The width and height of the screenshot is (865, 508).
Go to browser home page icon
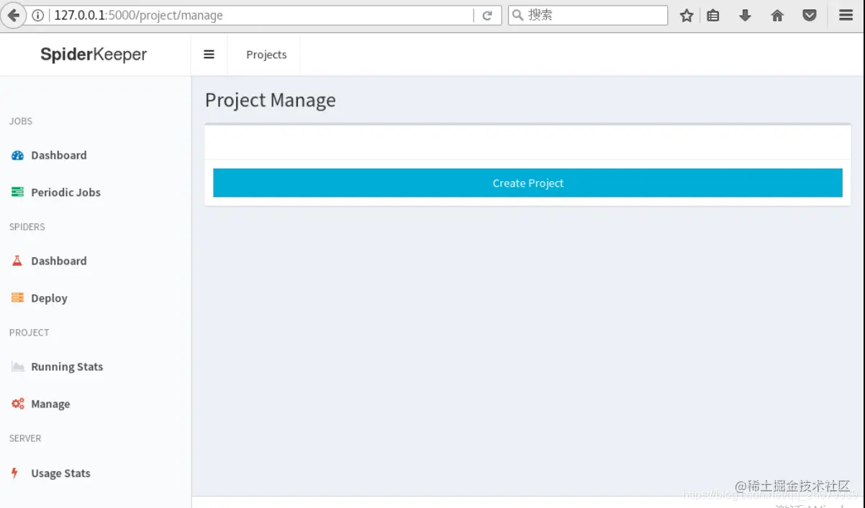(777, 15)
